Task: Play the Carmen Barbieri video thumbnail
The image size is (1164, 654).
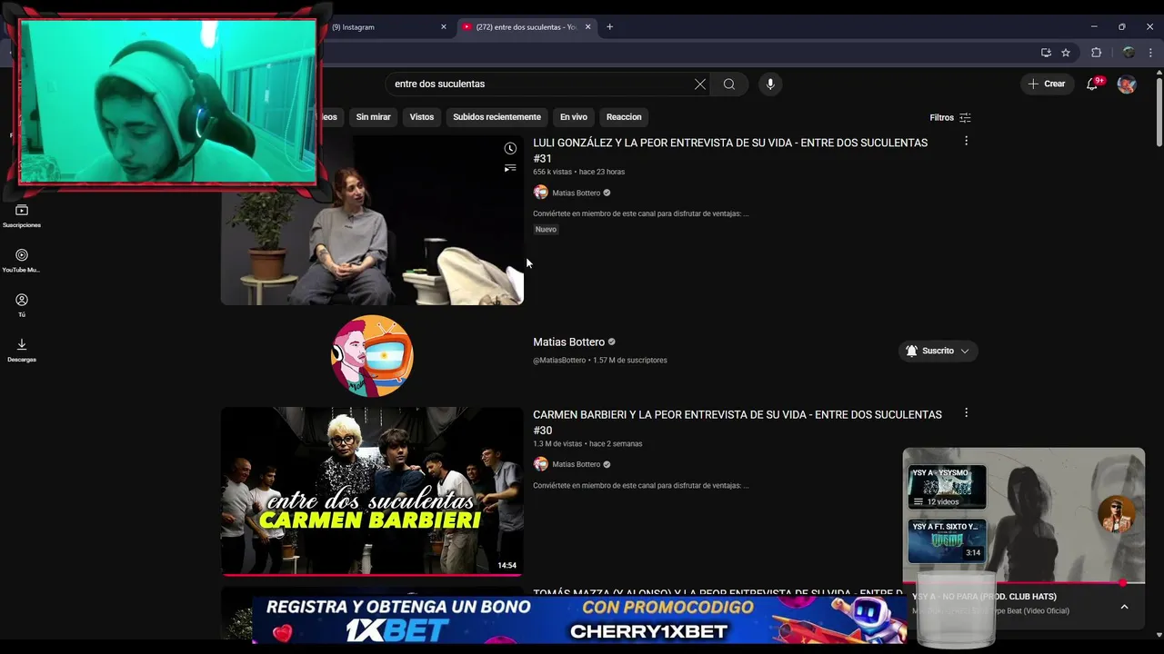Action: [372, 491]
